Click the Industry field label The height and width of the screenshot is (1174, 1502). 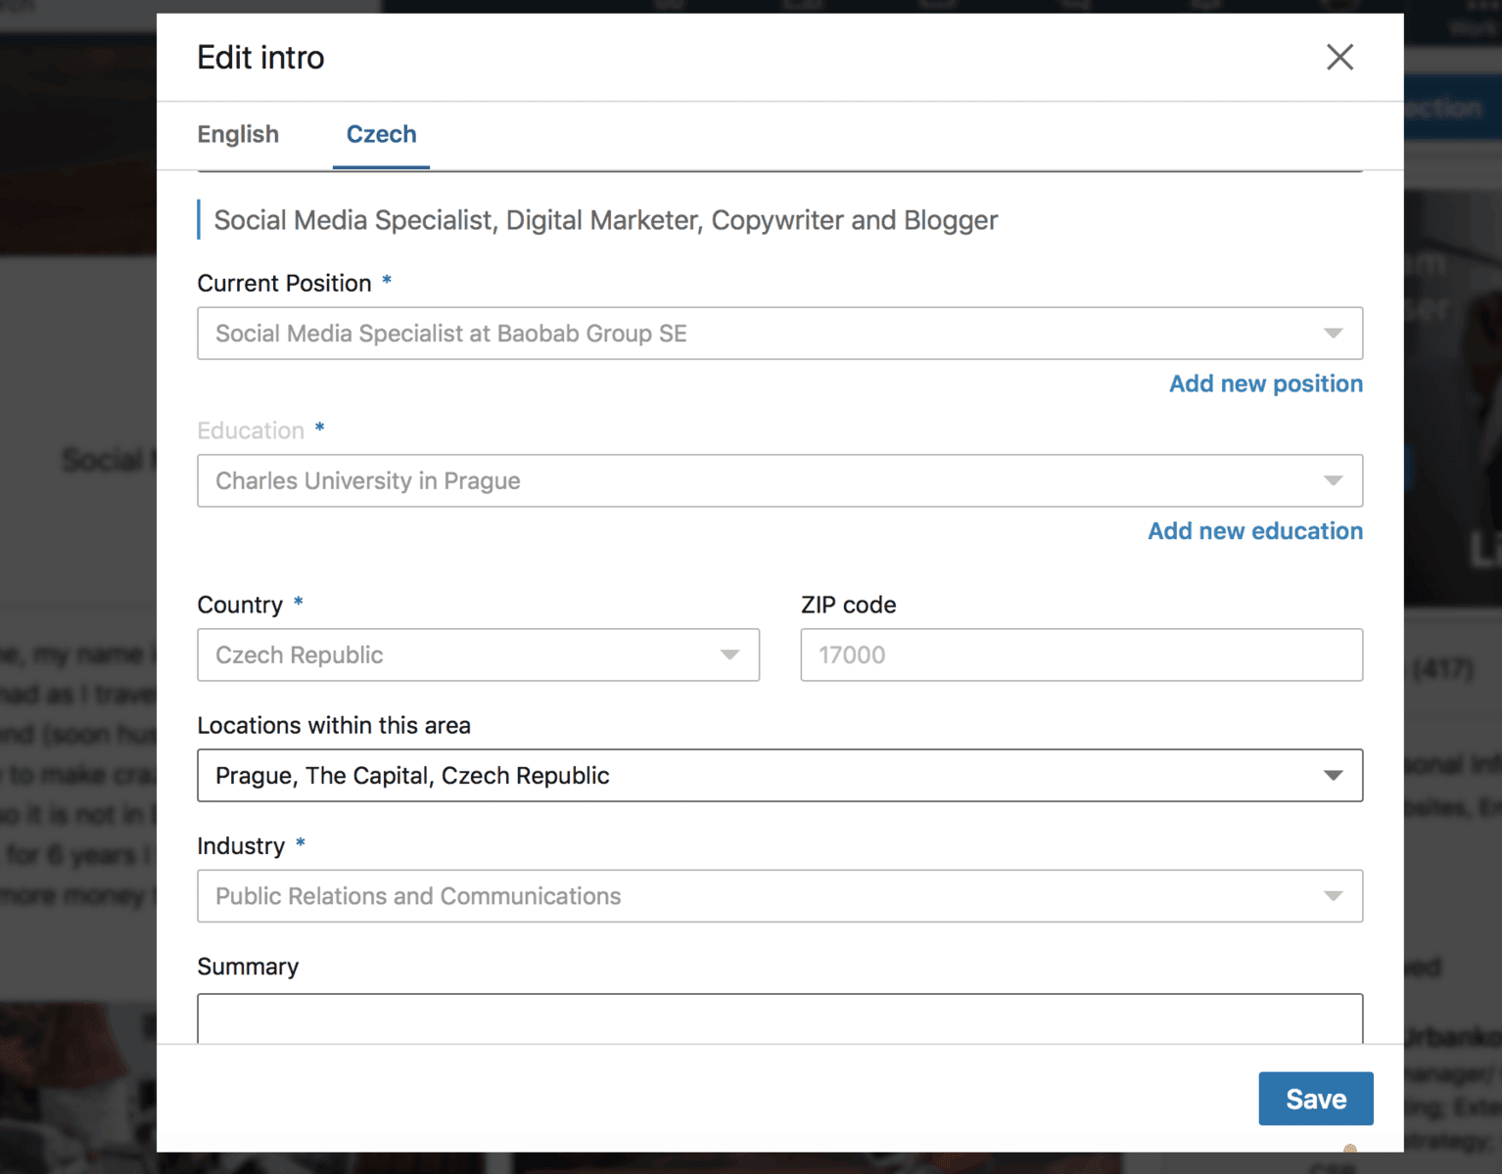tap(241, 846)
